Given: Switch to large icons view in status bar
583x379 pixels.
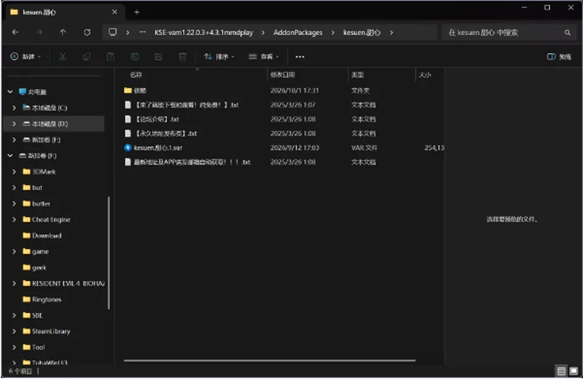Looking at the screenshot, I should point(574,371).
